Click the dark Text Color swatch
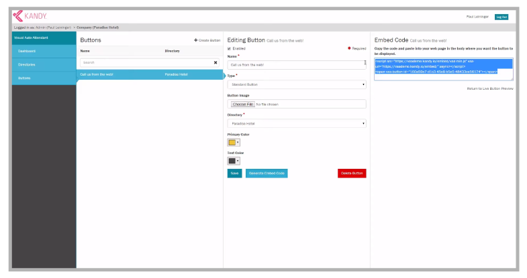 pos(232,161)
